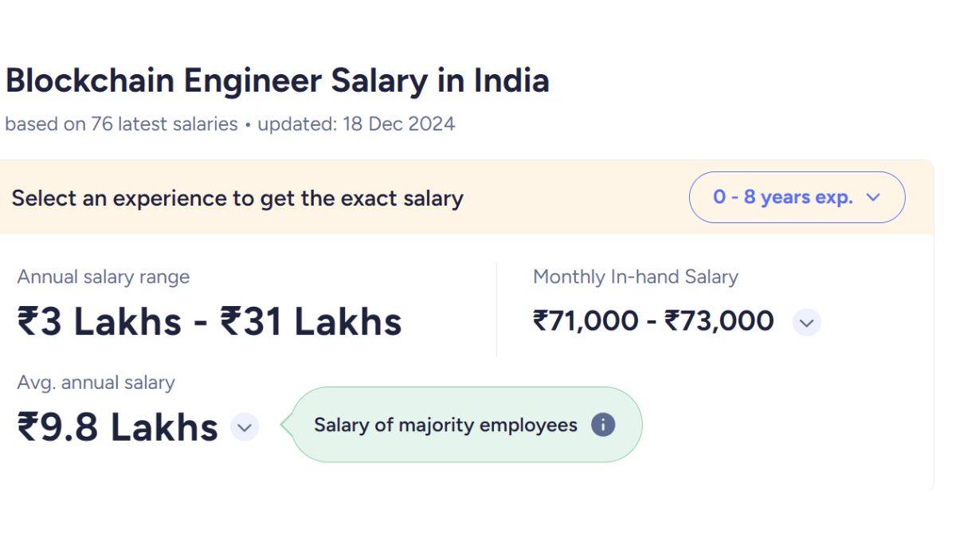Image resolution: width=956 pixels, height=538 pixels.
Task: Click the info icon next to majority employees text
Action: (603, 425)
